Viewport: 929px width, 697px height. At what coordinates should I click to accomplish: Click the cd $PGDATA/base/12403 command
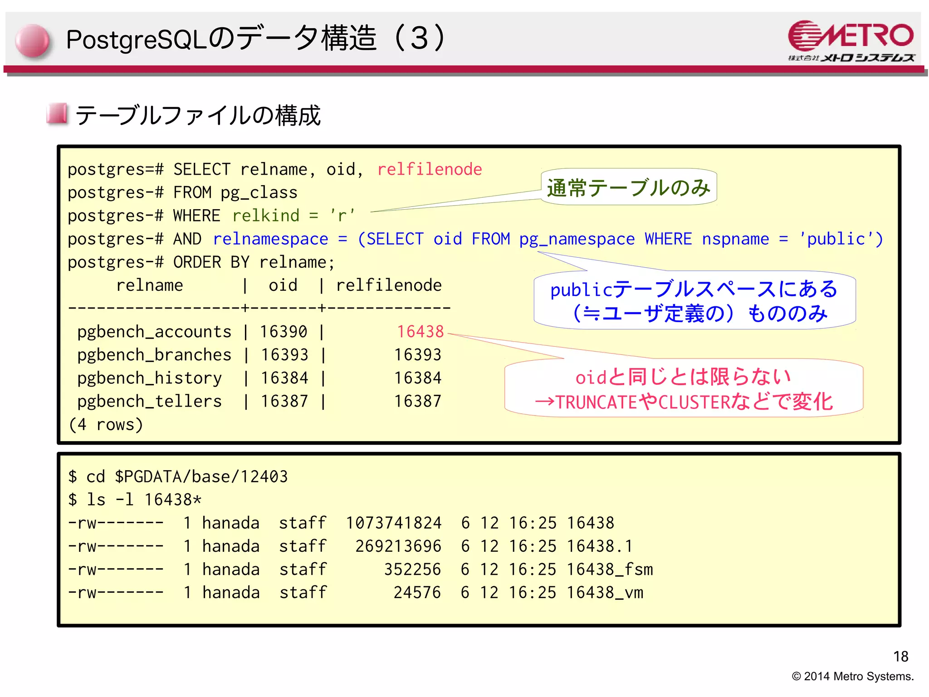coord(187,477)
